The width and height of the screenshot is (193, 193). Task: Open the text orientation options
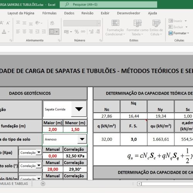point(39,23)
